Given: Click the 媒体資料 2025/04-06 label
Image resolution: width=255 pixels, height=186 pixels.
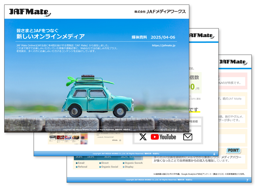Looking at the screenshot, I should [x=153, y=37].
